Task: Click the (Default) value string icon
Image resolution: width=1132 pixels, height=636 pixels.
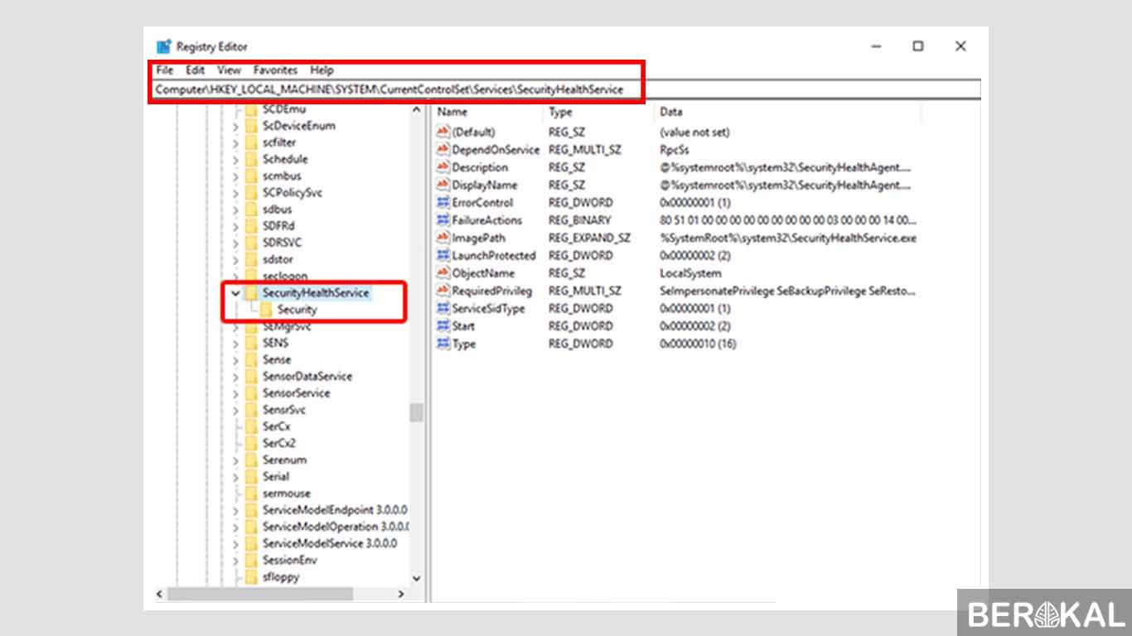Action: (x=443, y=132)
